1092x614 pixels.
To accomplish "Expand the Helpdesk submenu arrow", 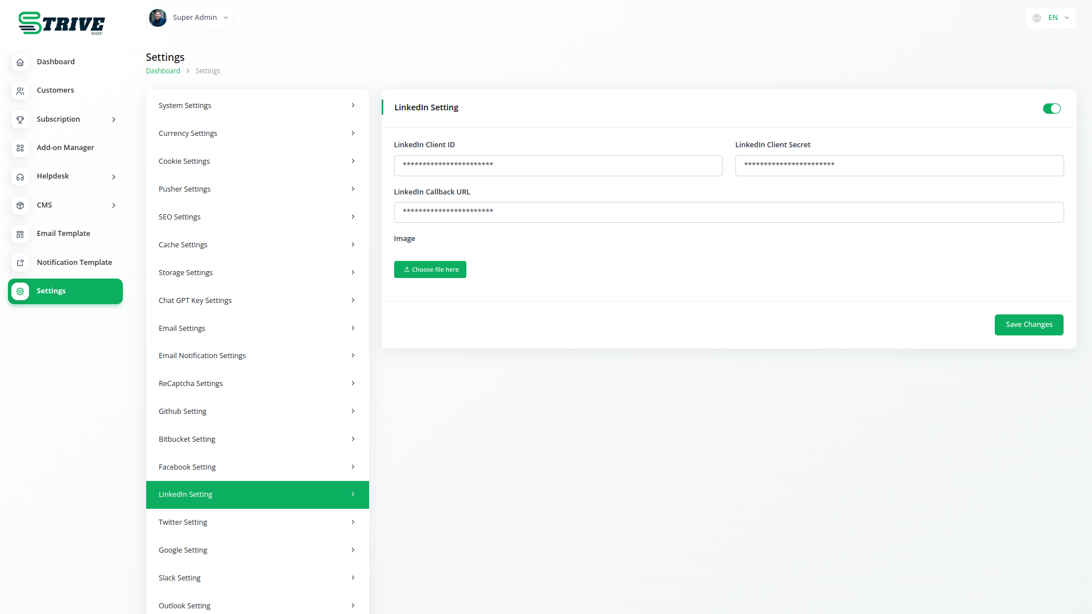I will pyautogui.click(x=114, y=177).
